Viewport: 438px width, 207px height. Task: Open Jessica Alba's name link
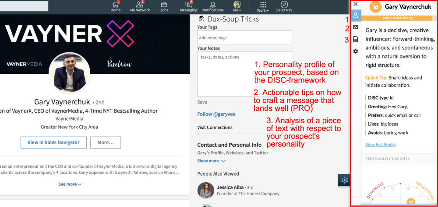[x=230, y=187]
